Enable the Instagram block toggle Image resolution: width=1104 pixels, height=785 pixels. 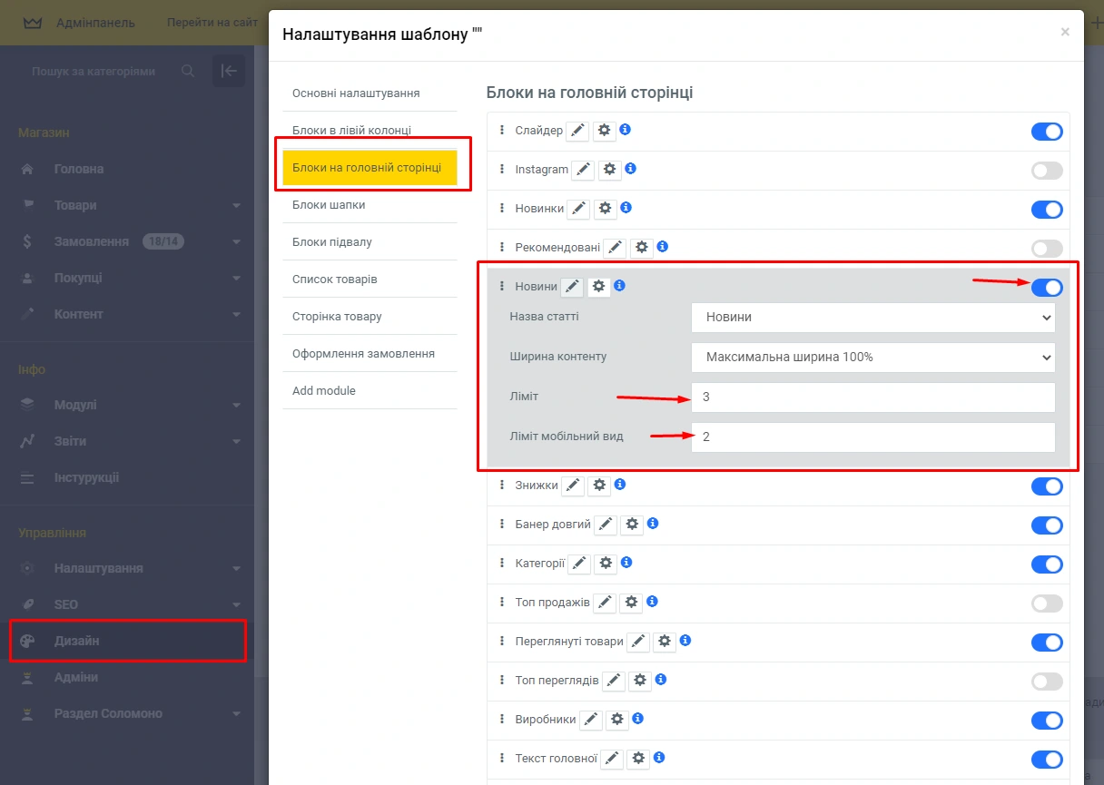point(1046,171)
